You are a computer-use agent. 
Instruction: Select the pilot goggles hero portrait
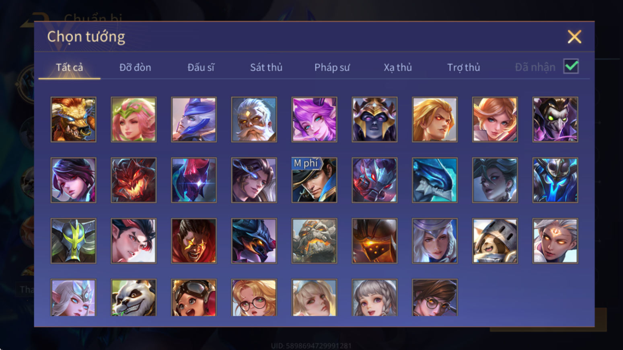point(193,298)
